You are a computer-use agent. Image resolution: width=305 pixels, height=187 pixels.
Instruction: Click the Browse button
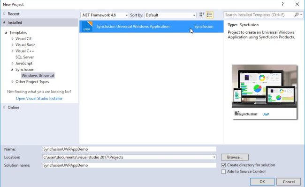tap(235, 157)
